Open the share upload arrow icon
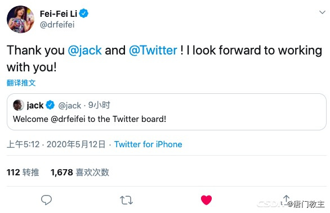 coord(286,200)
